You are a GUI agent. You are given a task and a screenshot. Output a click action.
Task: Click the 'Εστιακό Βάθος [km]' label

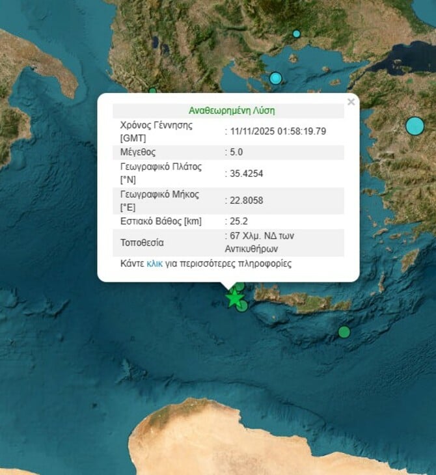pos(161,221)
